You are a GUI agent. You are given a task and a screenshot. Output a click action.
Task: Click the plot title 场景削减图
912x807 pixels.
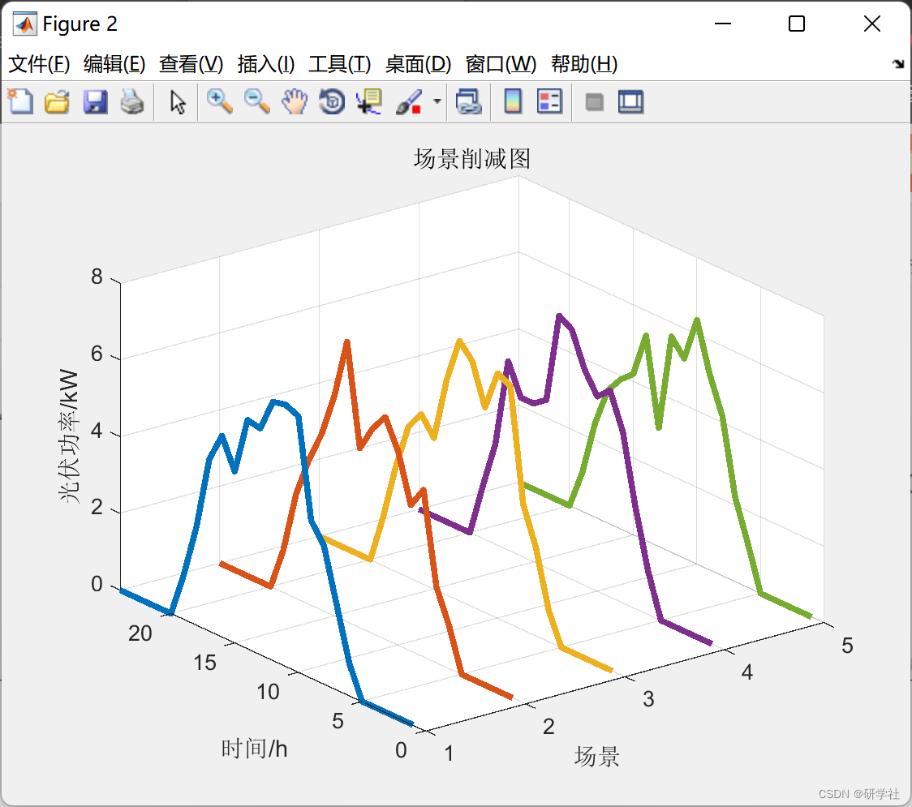click(x=472, y=159)
